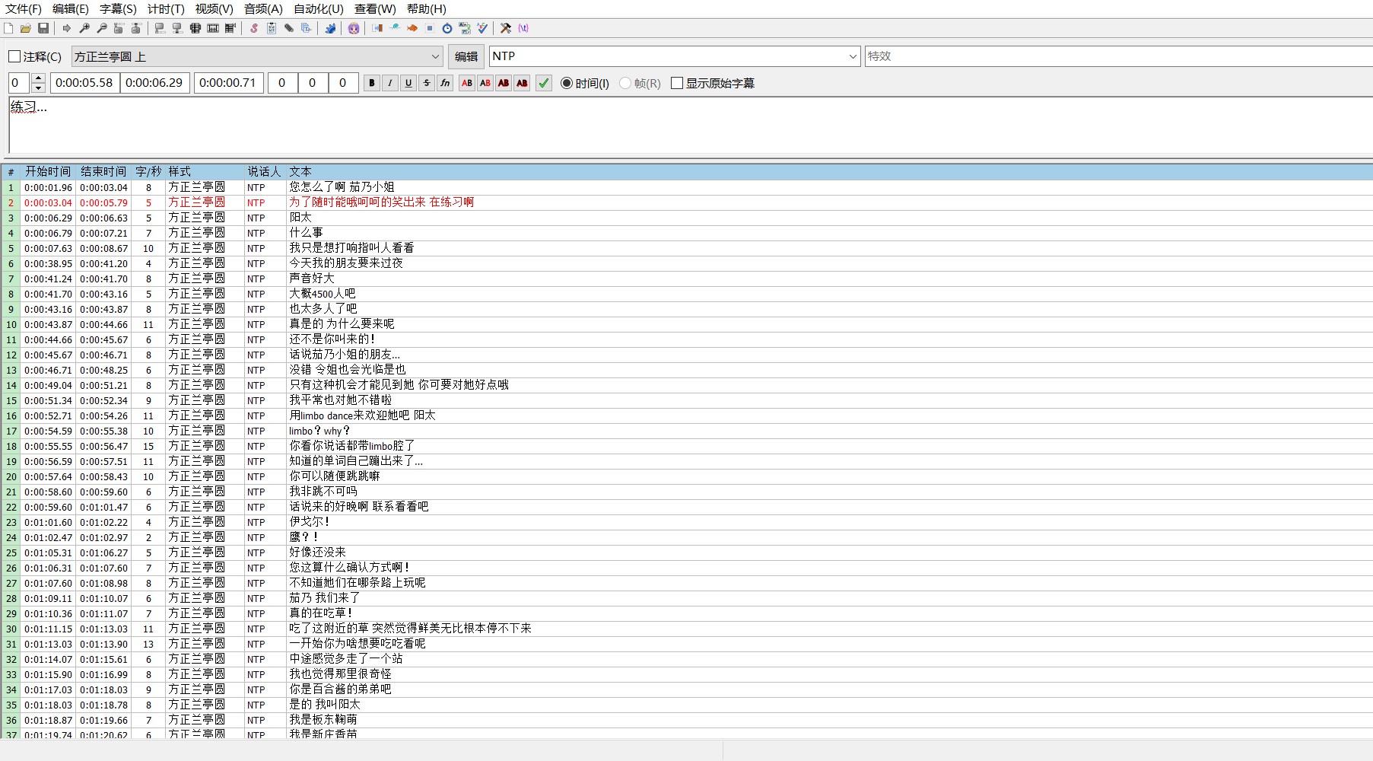The height and width of the screenshot is (761, 1373).
Task: Select row 16 用limbo dance来欢迎她吧 阳太
Action: pyautogui.click(x=687, y=416)
